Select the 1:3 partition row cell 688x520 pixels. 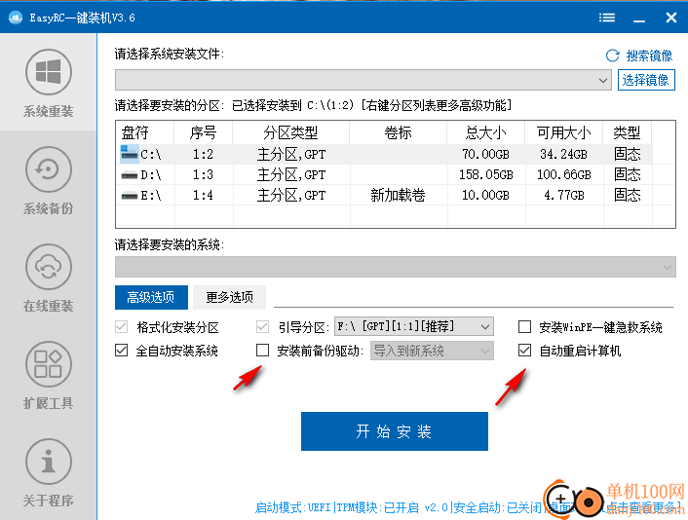click(x=203, y=174)
